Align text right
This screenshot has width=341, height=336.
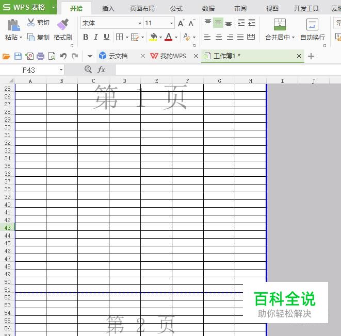click(x=230, y=37)
